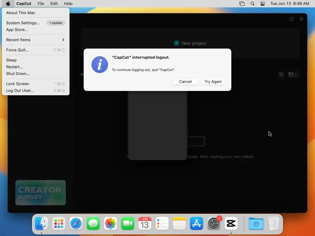Launch Safari from the Dock
This screenshot has height=236, width=315.
pos(76,224)
